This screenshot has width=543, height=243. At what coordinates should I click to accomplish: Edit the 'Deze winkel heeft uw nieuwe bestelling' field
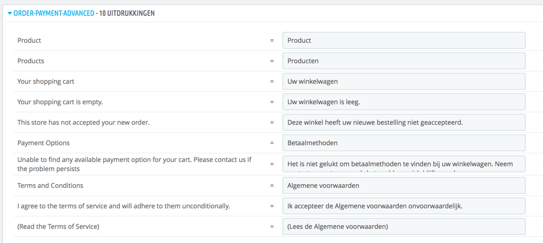[x=404, y=123]
